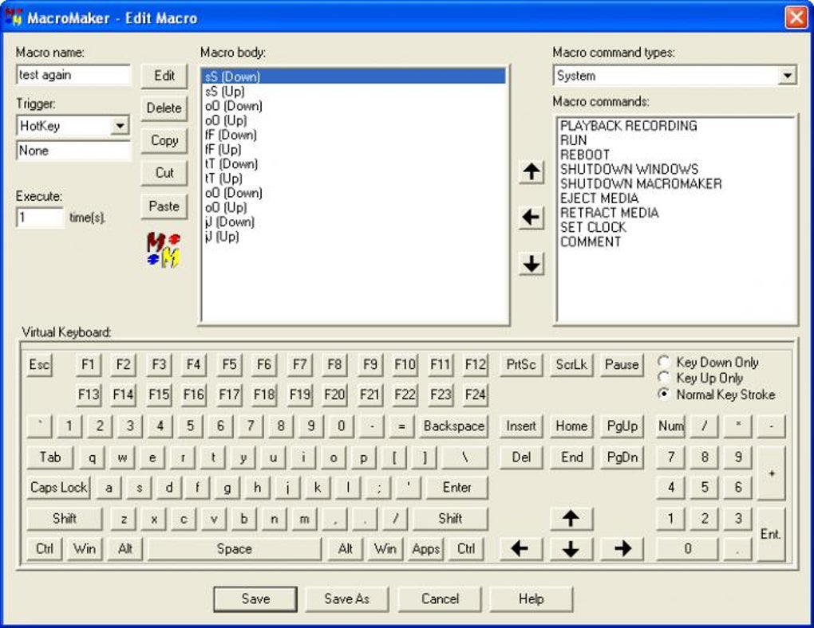This screenshot has width=814, height=628.
Task: Click the F1 virtual key
Action: point(88,364)
